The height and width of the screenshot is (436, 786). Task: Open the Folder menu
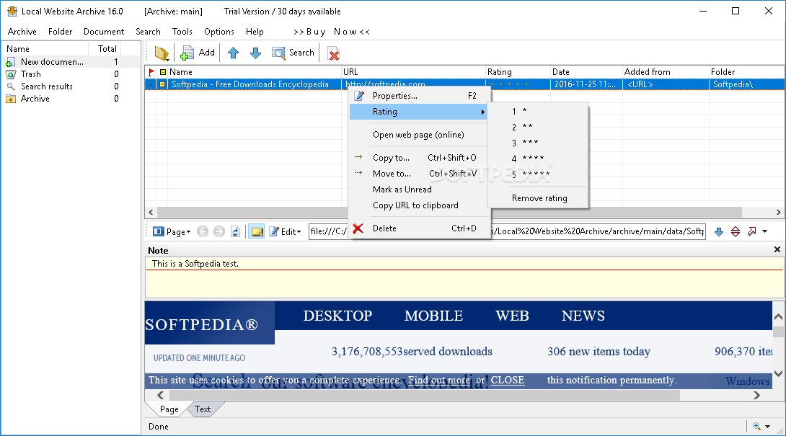pyautogui.click(x=60, y=32)
